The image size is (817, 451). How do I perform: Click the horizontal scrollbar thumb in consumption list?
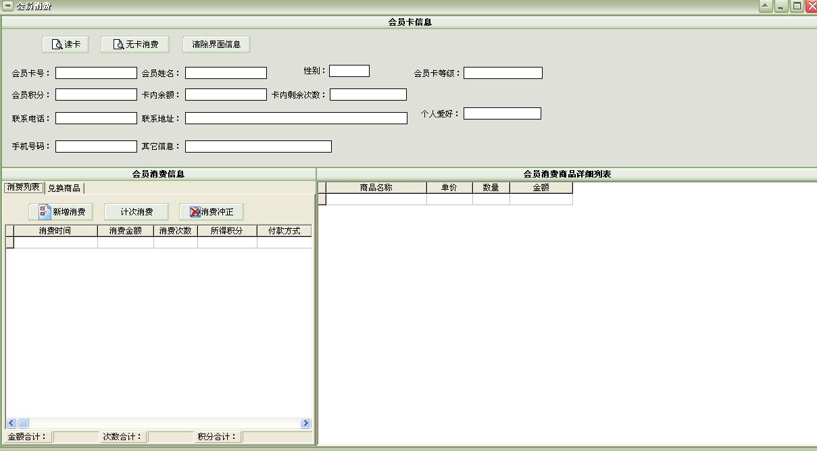[x=23, y=423]
